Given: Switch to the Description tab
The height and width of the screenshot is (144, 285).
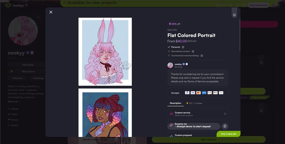Looking at the screenshot, I should click(175, 103).
